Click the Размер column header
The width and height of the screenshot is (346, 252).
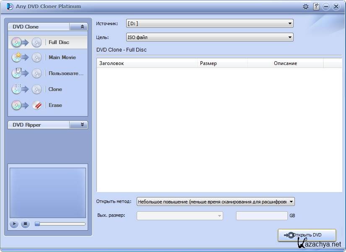point(222,63)
